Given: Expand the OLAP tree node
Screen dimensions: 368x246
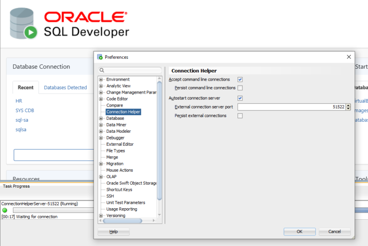Looking at the screenshot, I should pos(101,177).
